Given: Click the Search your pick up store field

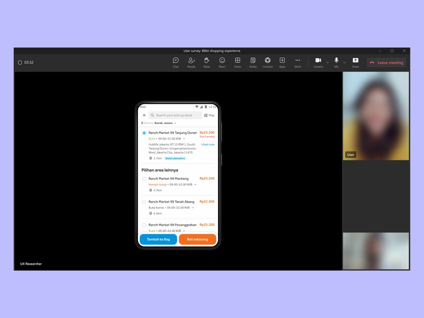Looking at the screenshot, I should (175, 115).
